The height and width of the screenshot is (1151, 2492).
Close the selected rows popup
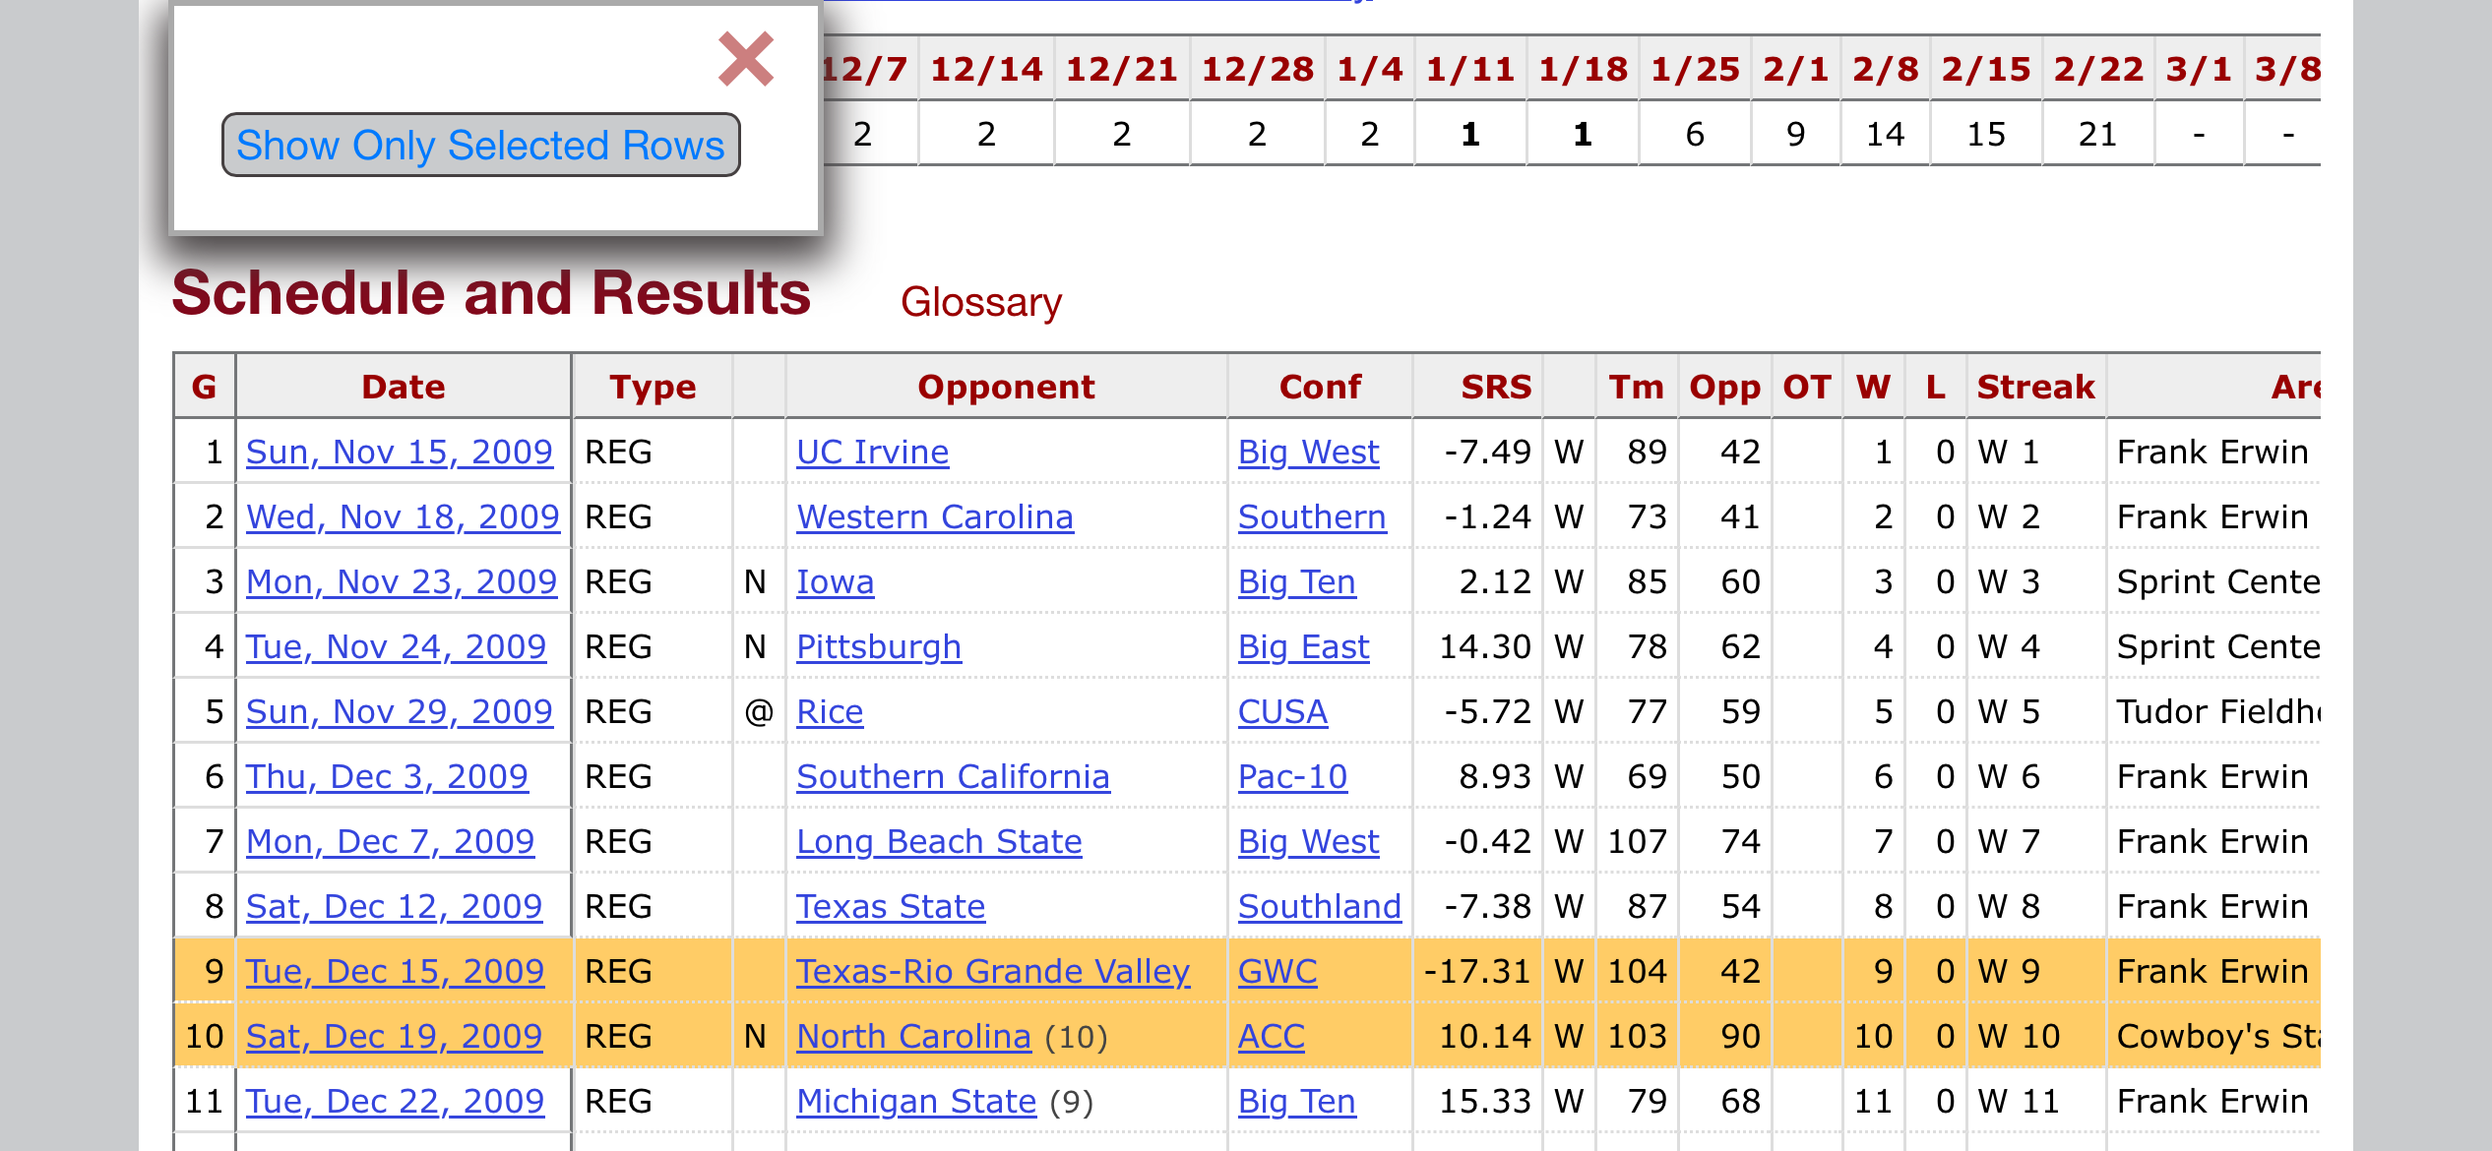click(745, 59)
